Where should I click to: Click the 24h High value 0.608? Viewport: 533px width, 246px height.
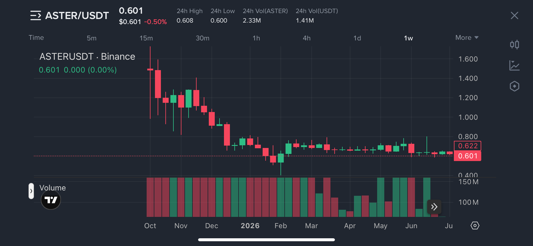coord(185,20)
